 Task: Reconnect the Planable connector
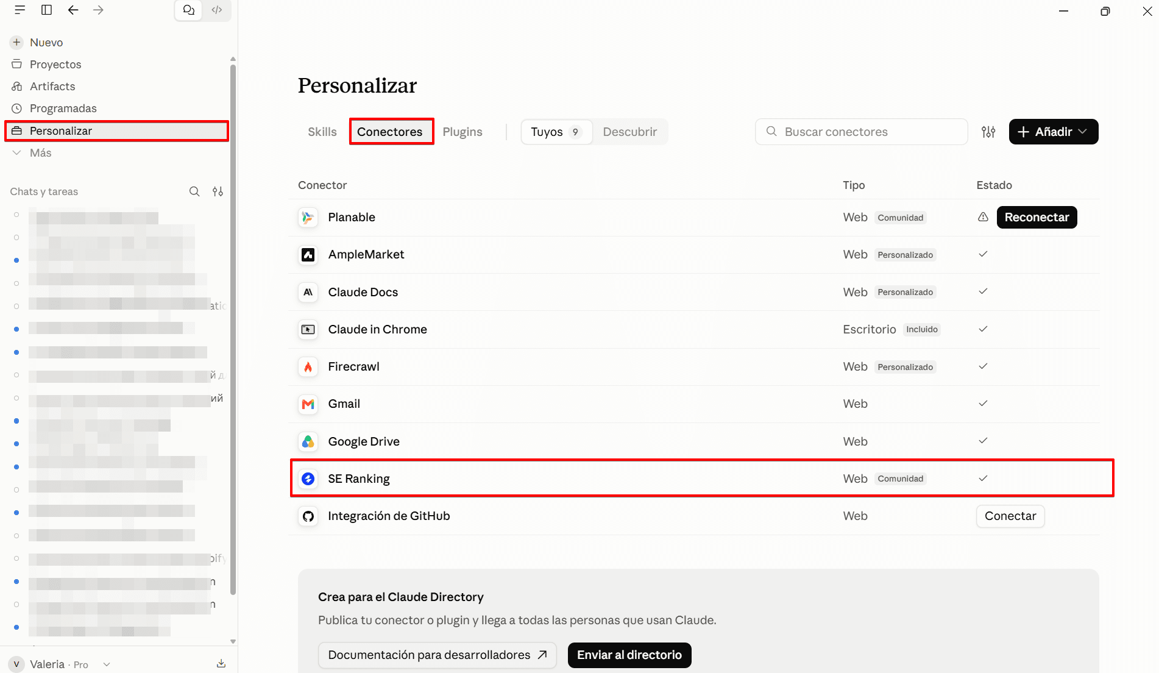click(1037, 217)
